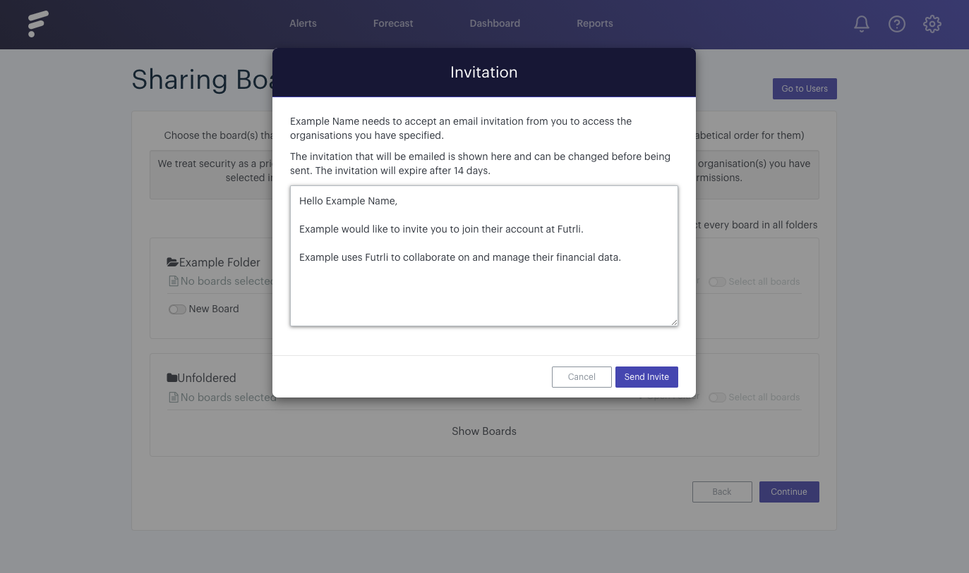This screenshot has height=573, width=969.
Task: Click the 'Example Folder' label
Action: [x=219, y=262]
